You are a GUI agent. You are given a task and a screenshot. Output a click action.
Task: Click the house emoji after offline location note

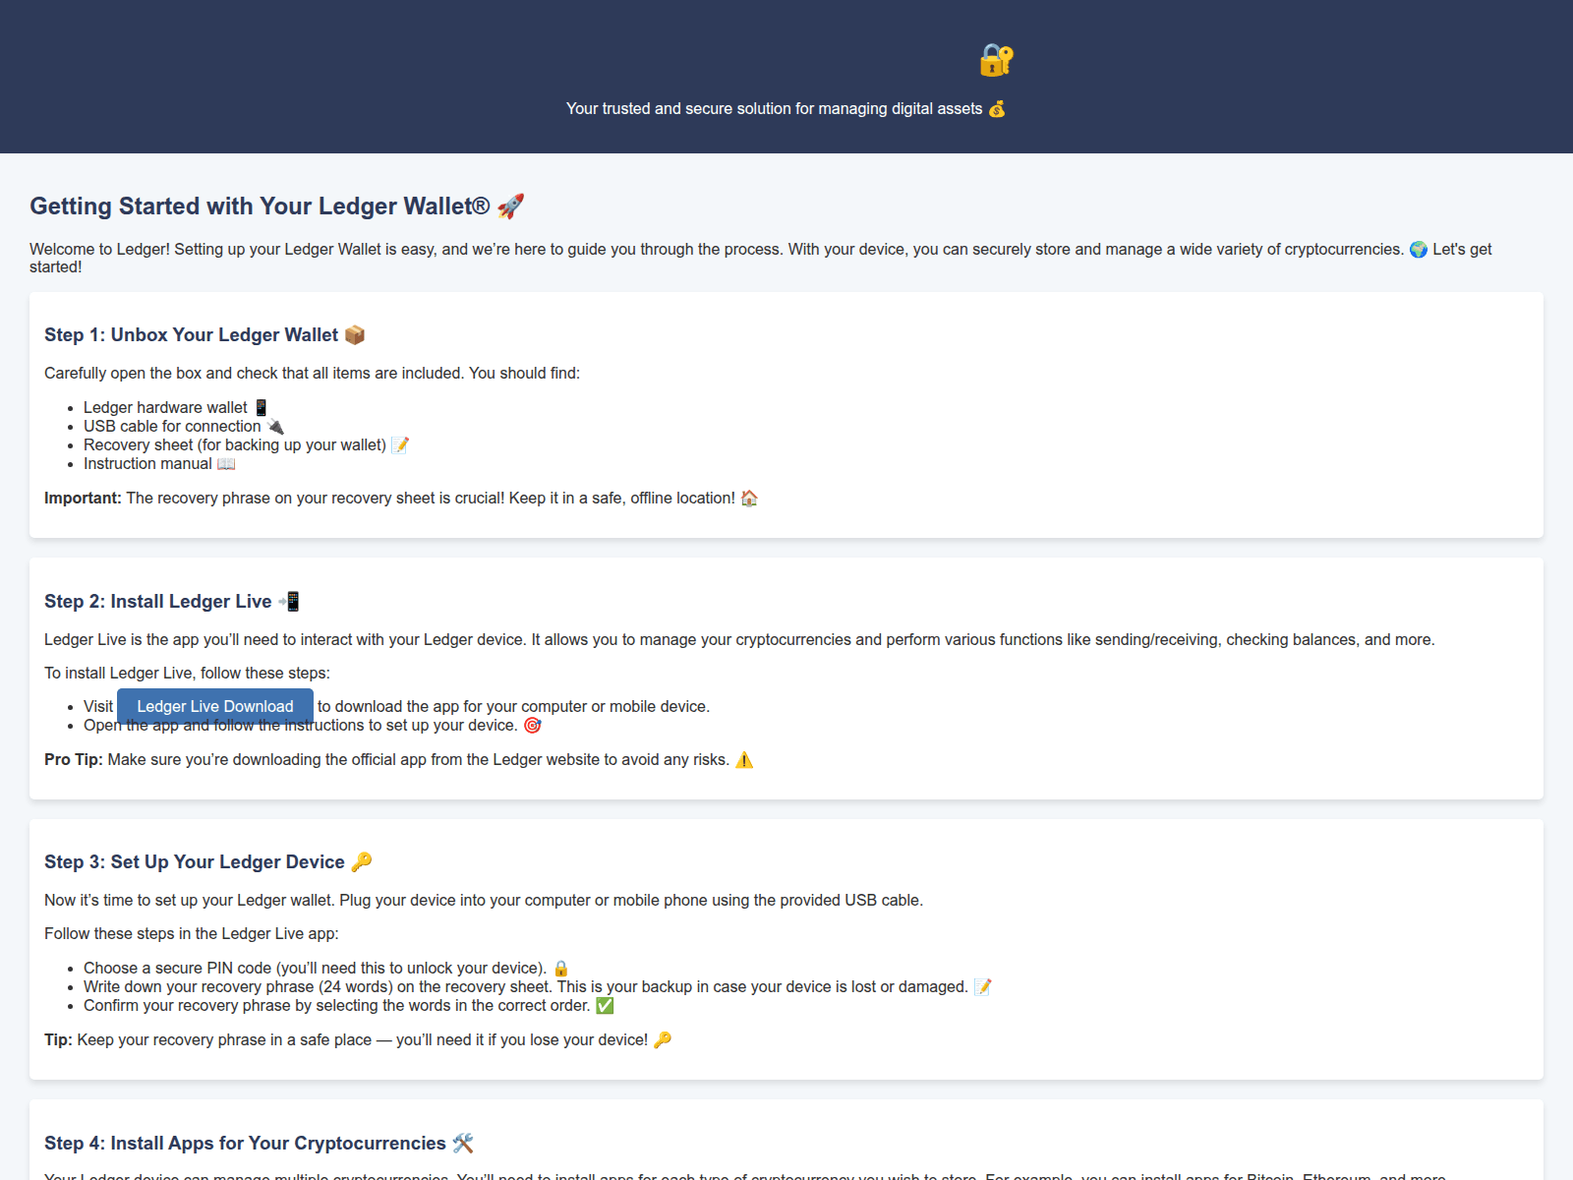[749, 499]
